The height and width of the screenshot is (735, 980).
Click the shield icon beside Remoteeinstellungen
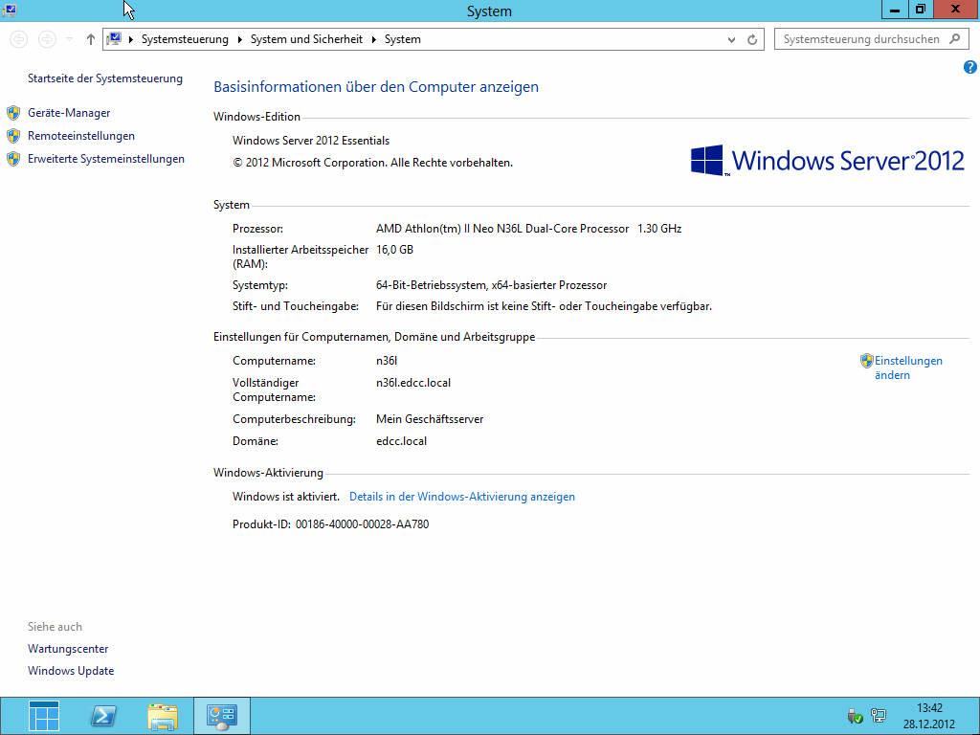pyautogui.click(x=13, y=136)
